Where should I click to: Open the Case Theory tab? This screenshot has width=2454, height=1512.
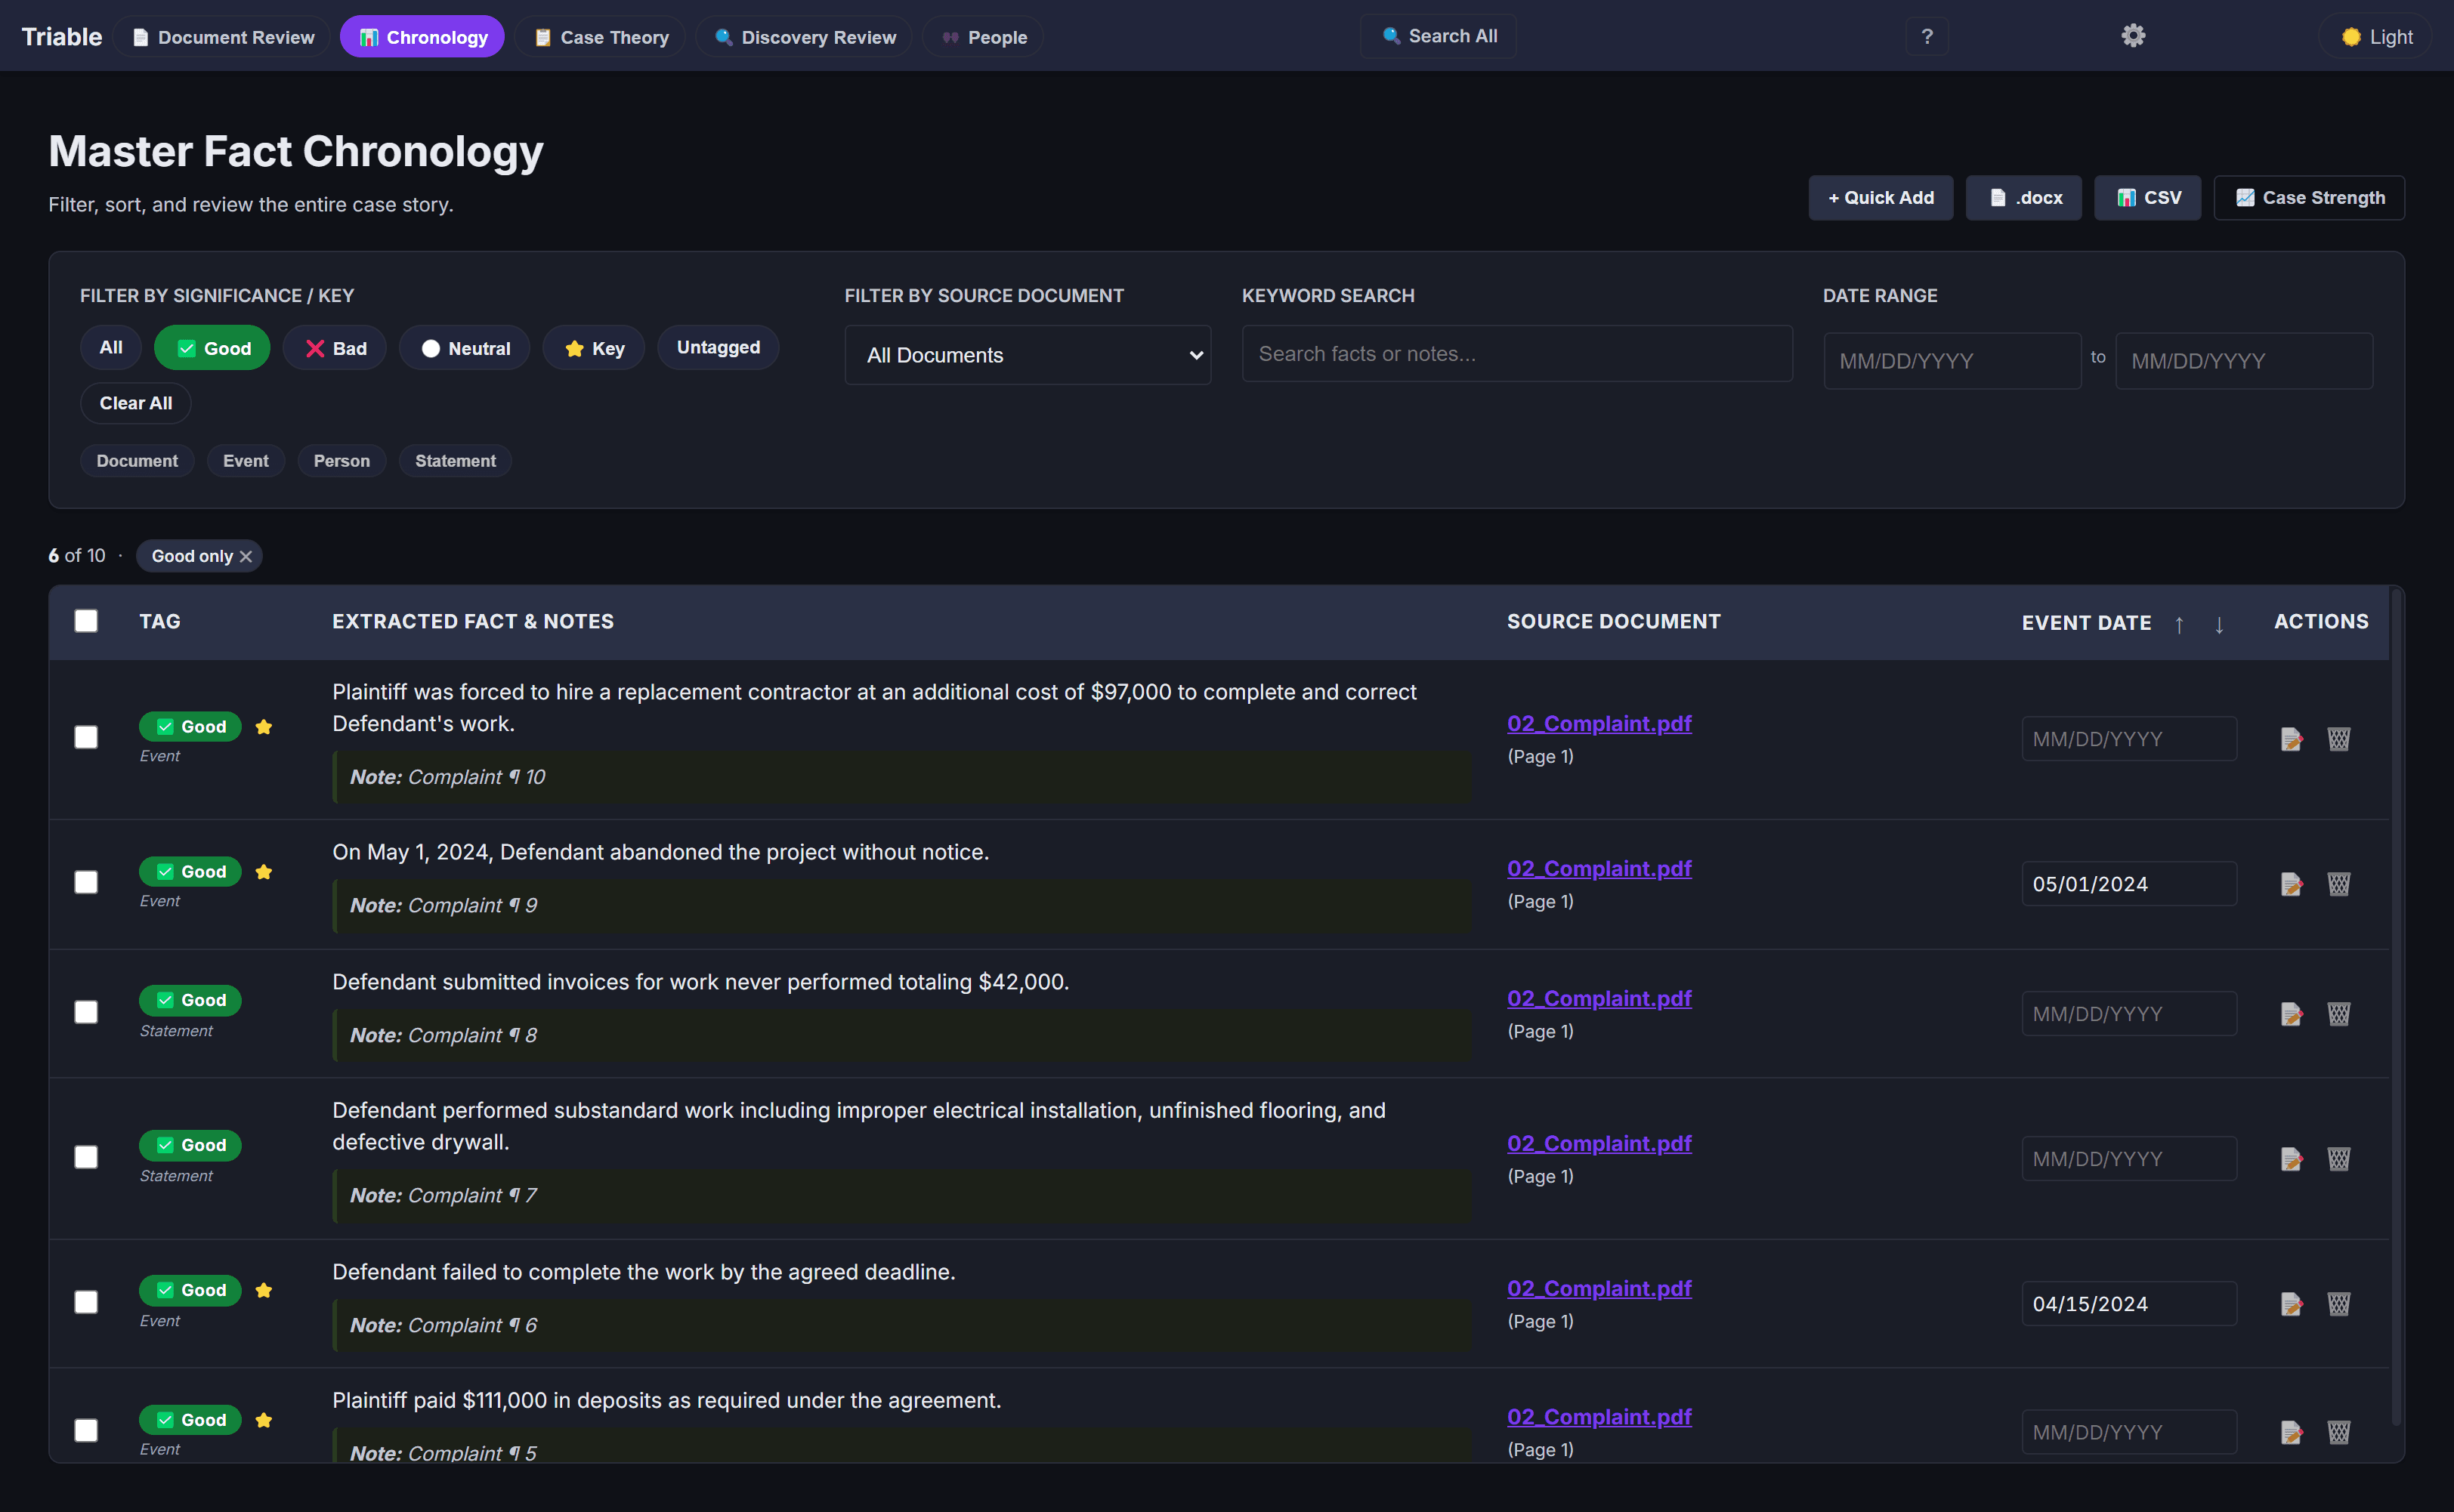tap(600, 37)
